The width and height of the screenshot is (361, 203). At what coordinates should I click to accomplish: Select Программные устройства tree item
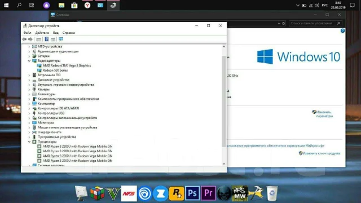[x=57, y=137]
